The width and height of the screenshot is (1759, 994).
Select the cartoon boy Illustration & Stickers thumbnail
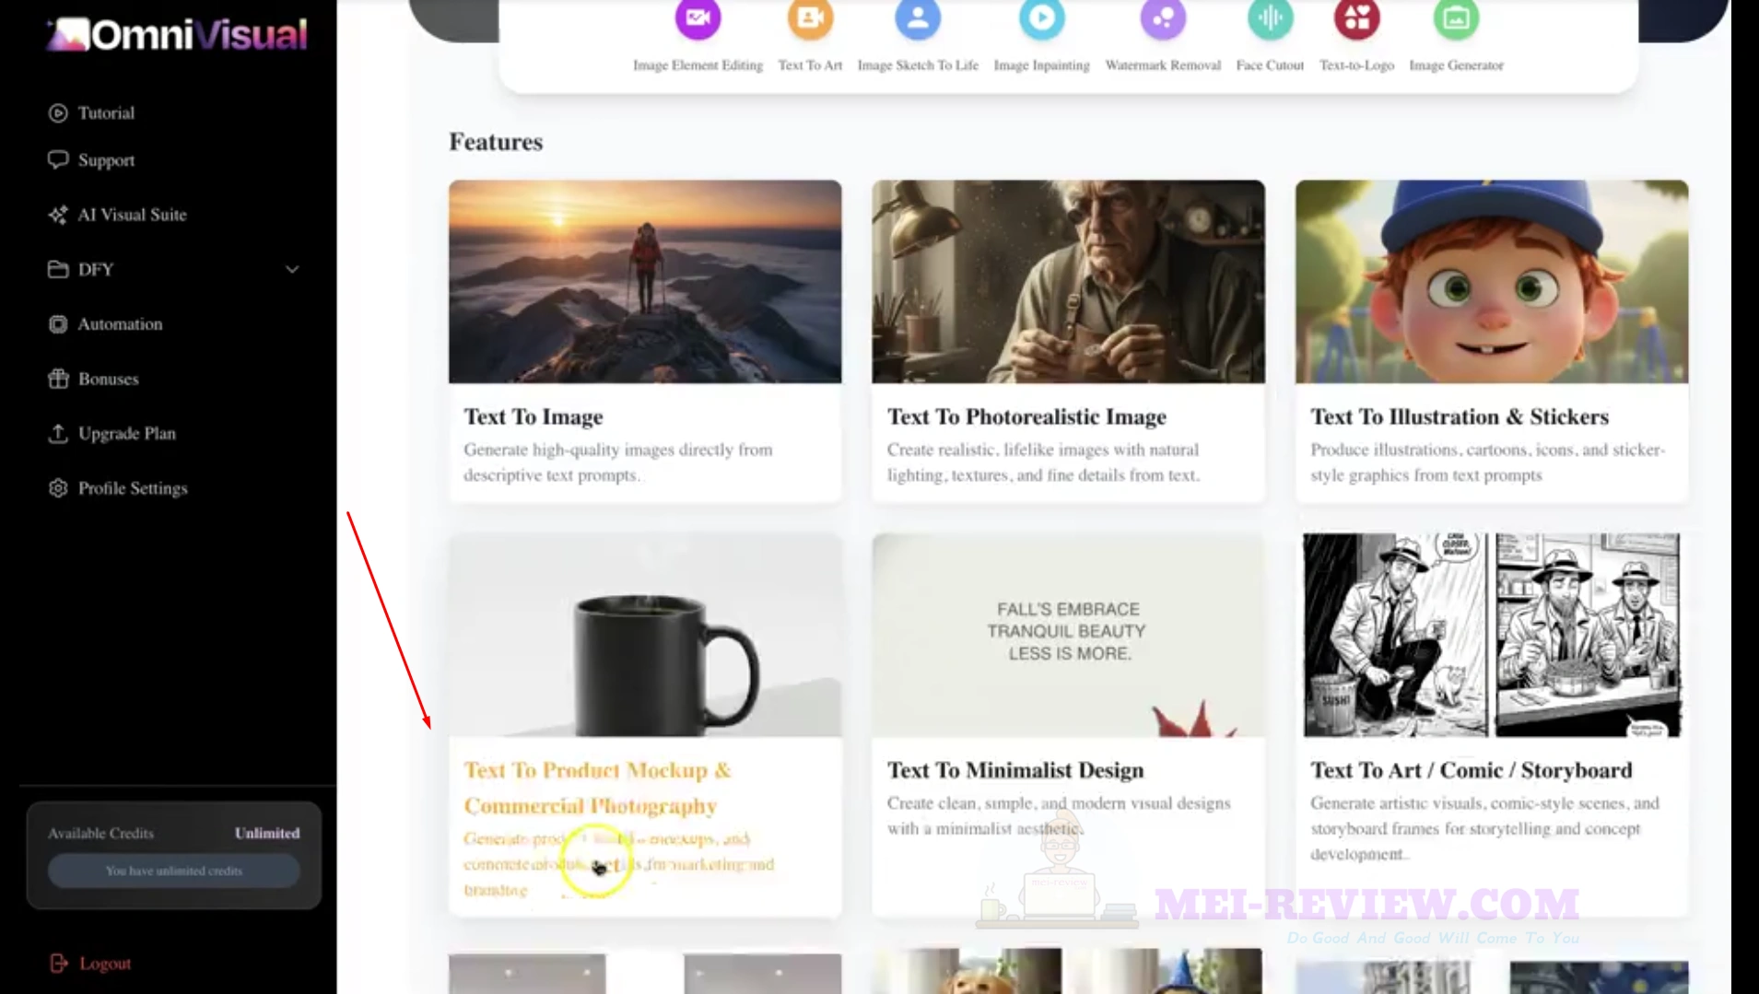coord(1492,281)
